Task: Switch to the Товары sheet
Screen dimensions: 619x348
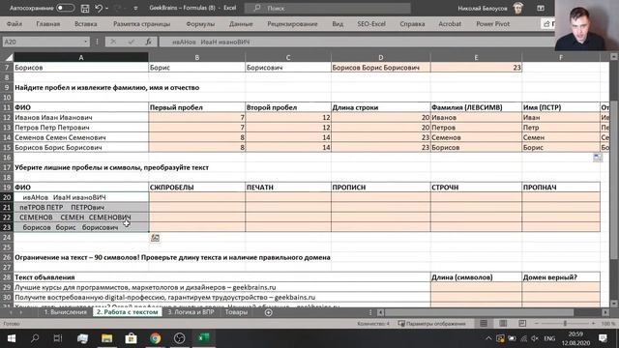Action: point(236,312)
